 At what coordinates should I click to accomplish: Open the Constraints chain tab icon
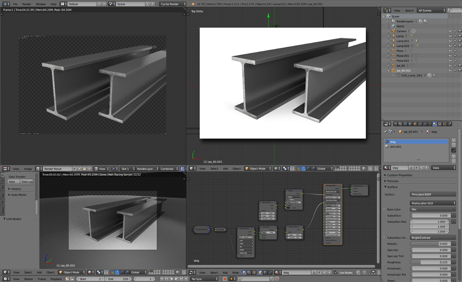[420, 124]
